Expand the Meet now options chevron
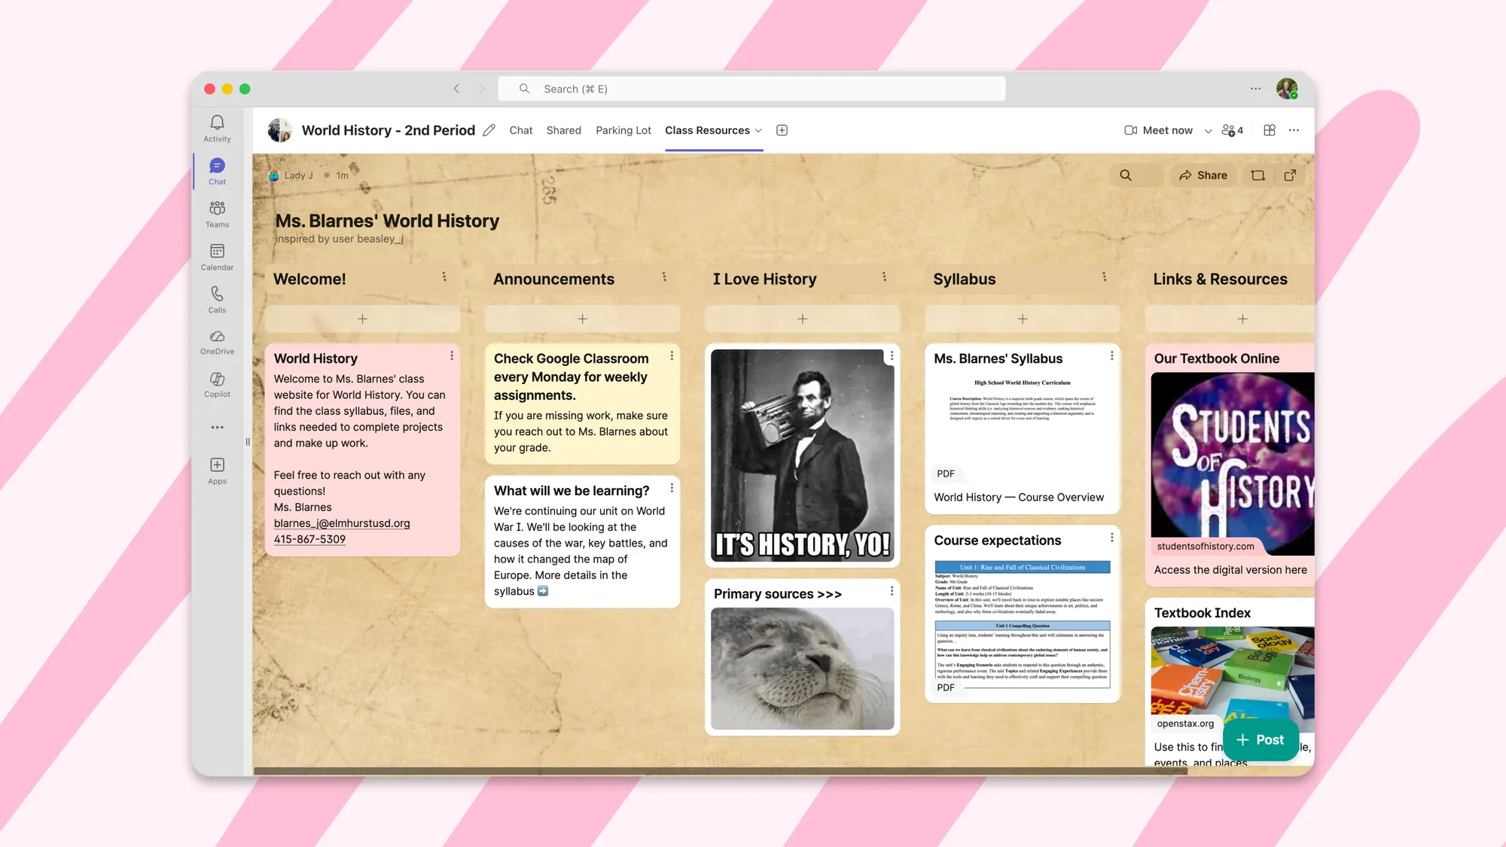 click(x=1208, y=131)
